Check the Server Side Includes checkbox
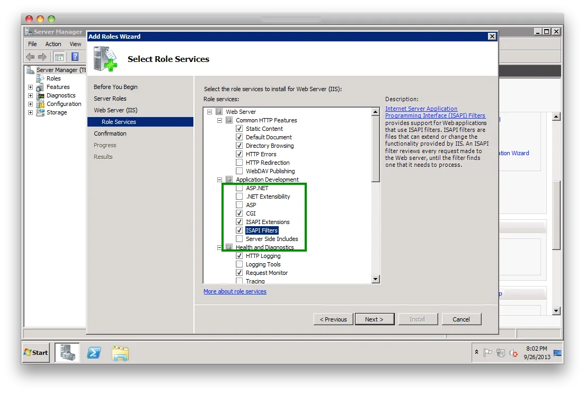This screenshot has width=585, height=393. pyautogui.click(x=240, y=239)
